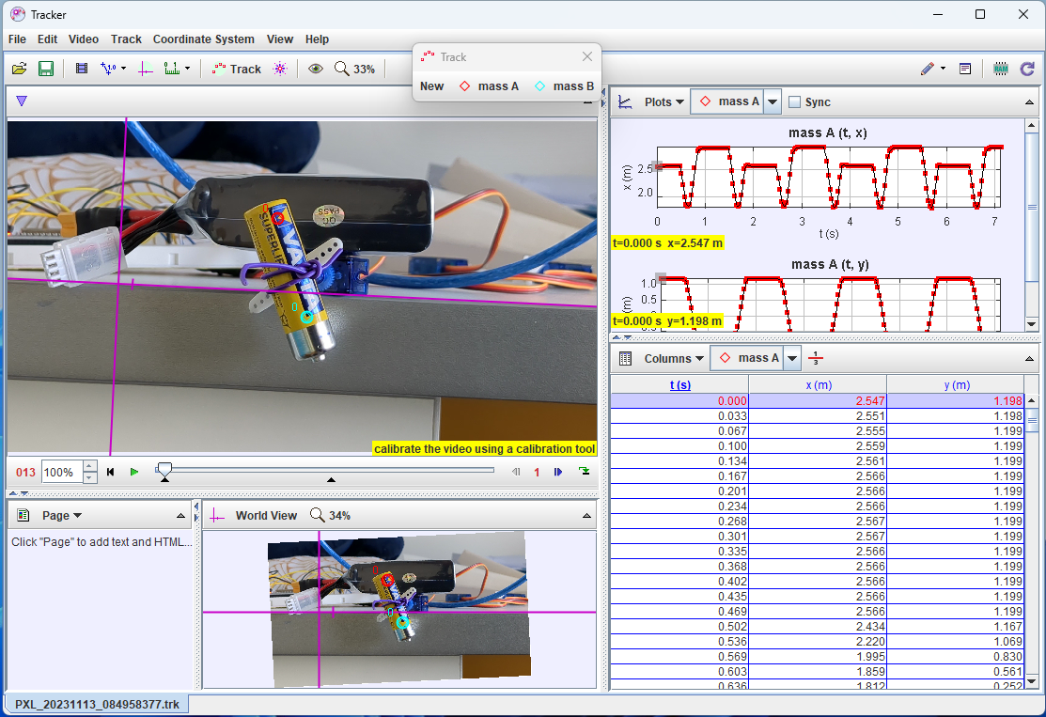The height and width of the screenshot is (717, 1046).
Task: Open the clip settings filmstrip icon
Action: click(82, 69)
